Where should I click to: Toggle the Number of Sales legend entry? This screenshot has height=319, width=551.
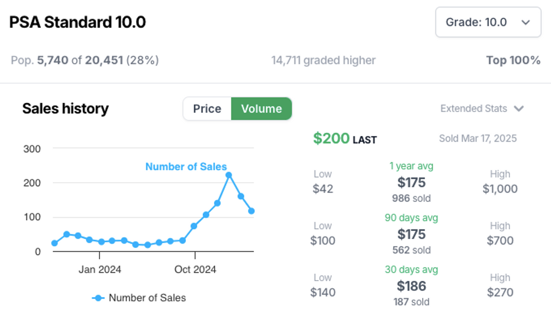[139, 298]
